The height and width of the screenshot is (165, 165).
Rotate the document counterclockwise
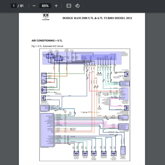[77, 6]
